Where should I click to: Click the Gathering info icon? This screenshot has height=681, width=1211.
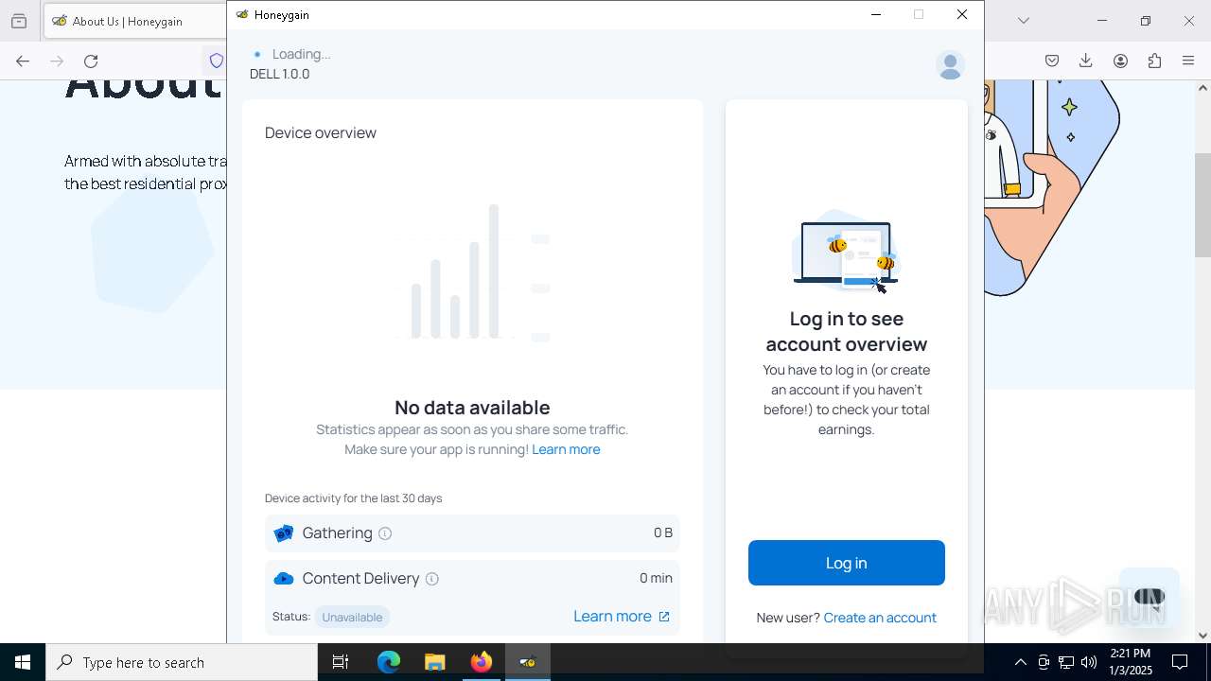pos(385,533)
